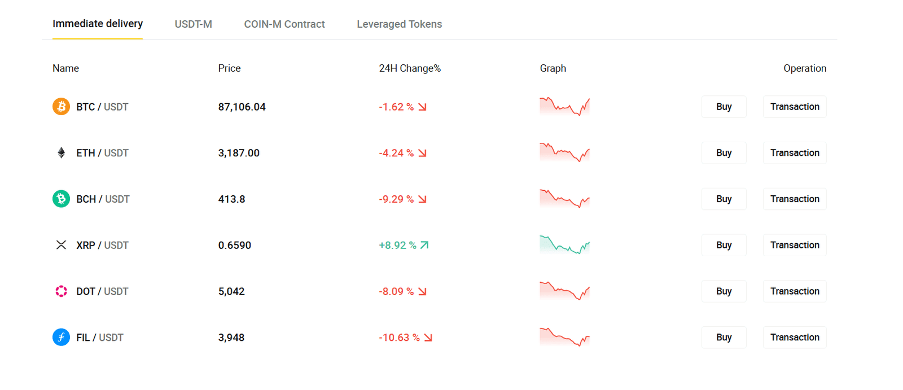Screen dimensions: 903x390
Task: View the XRP green sparkline chart
Action: click(564, 245)
